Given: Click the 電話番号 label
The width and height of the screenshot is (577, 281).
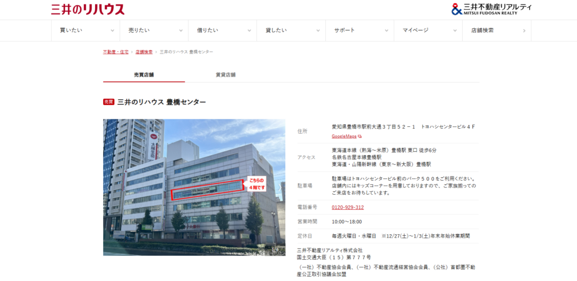Looking at the screenshot, I should pyautogui.click(x=307, y=207).
